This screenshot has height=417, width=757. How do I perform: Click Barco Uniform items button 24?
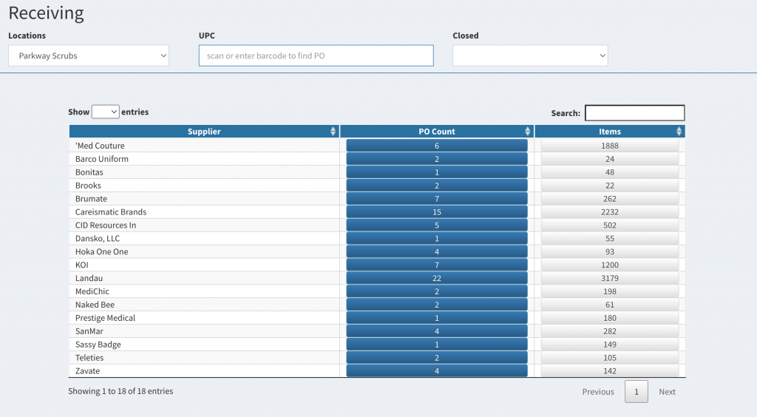click(x=610, y=159)
